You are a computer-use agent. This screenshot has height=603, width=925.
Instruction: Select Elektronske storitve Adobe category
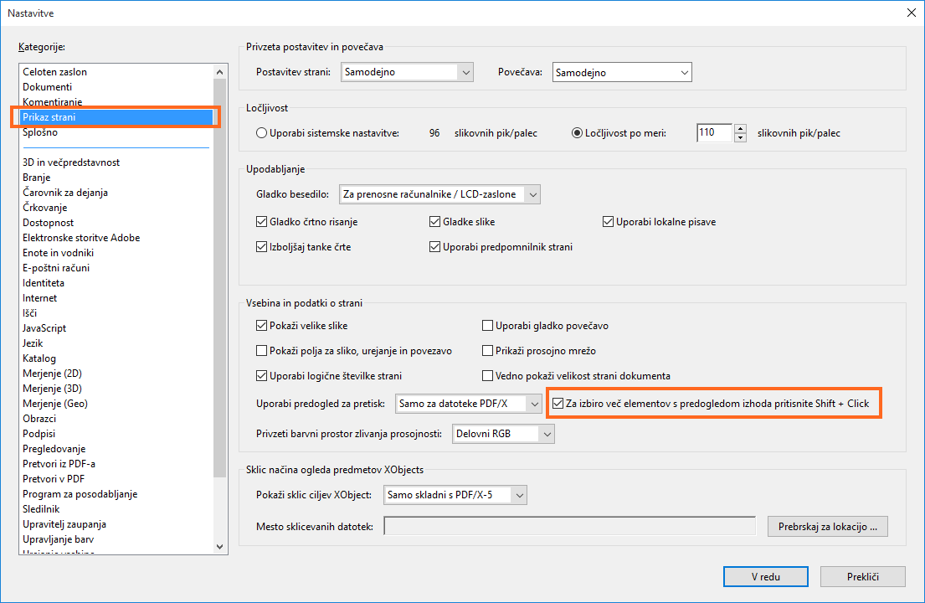point(81,238)
